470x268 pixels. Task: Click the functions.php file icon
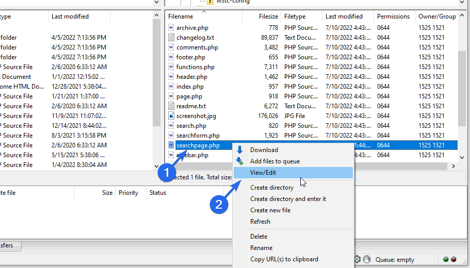(171, 67)
